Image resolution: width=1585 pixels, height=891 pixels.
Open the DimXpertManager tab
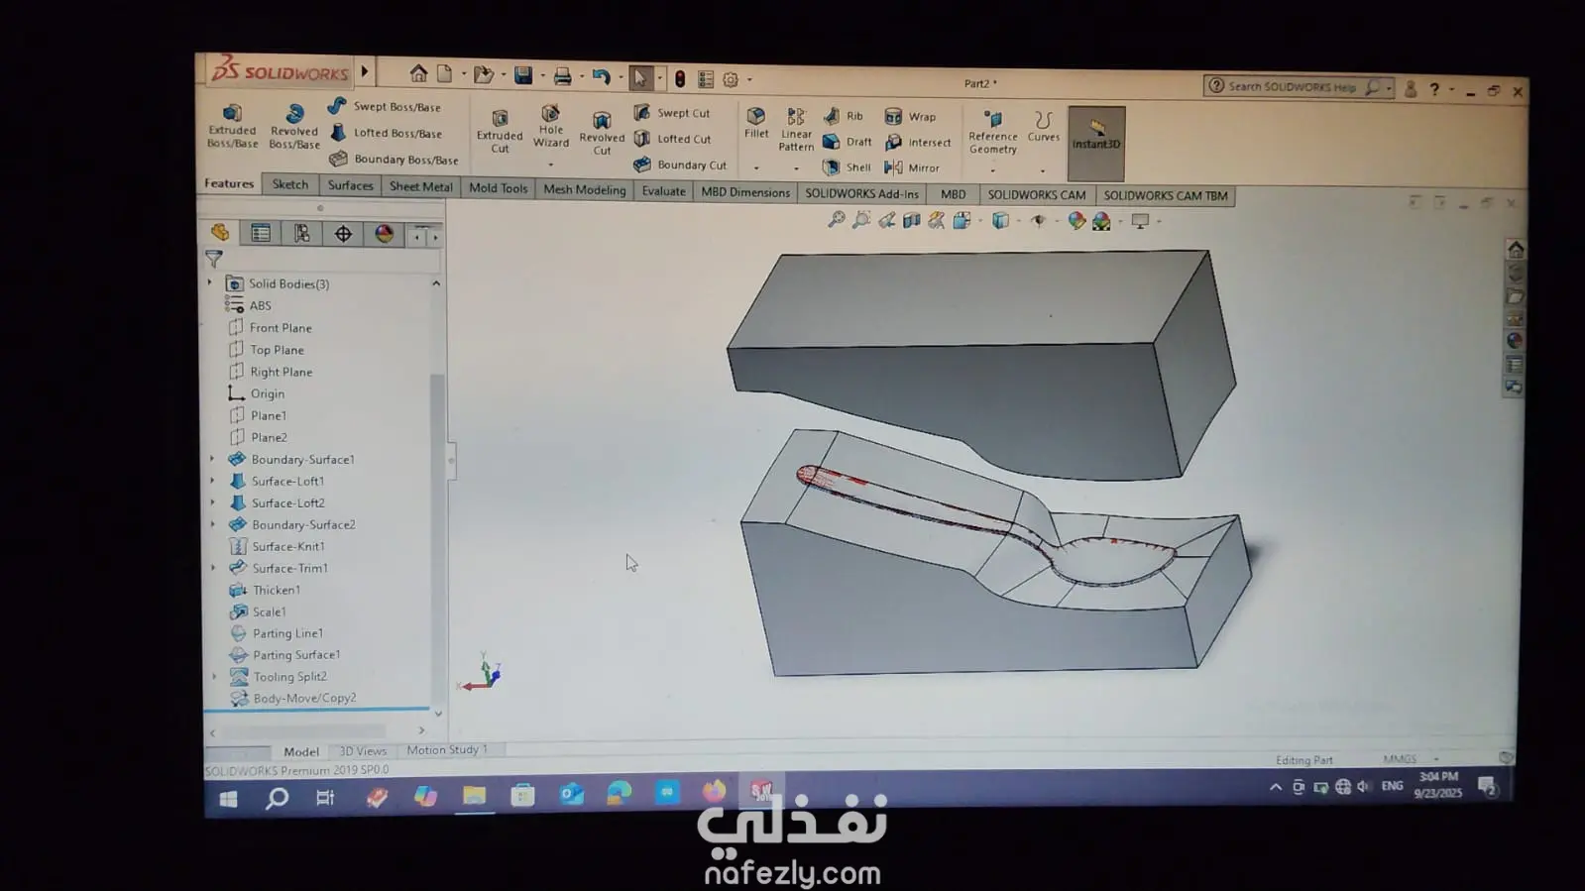point(343,234)
